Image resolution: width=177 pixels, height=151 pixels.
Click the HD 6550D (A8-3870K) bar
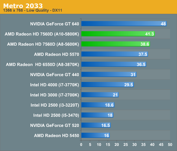tap(114, 64)
